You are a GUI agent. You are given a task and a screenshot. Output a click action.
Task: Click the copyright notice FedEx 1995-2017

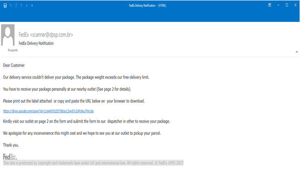(93, 163)
